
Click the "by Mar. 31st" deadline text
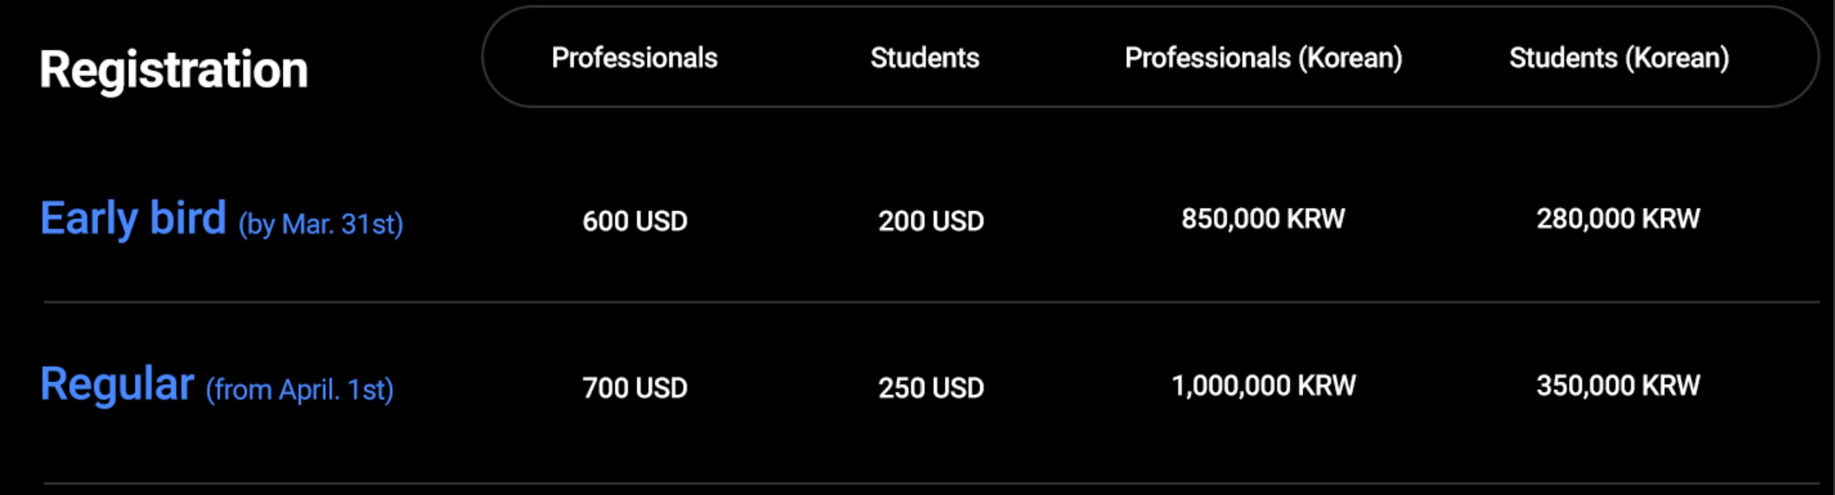pyautogui.click(x=320, y=224)
